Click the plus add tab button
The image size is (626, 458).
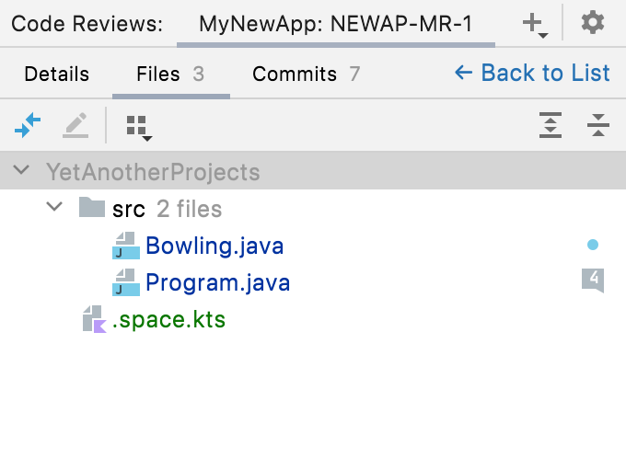click(534, 24)
